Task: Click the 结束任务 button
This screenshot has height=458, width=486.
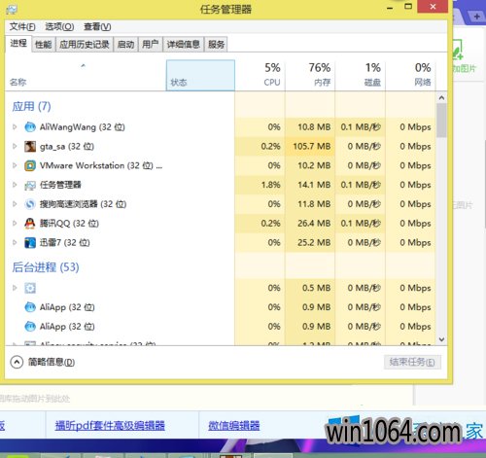Action: tap(412, 362)
